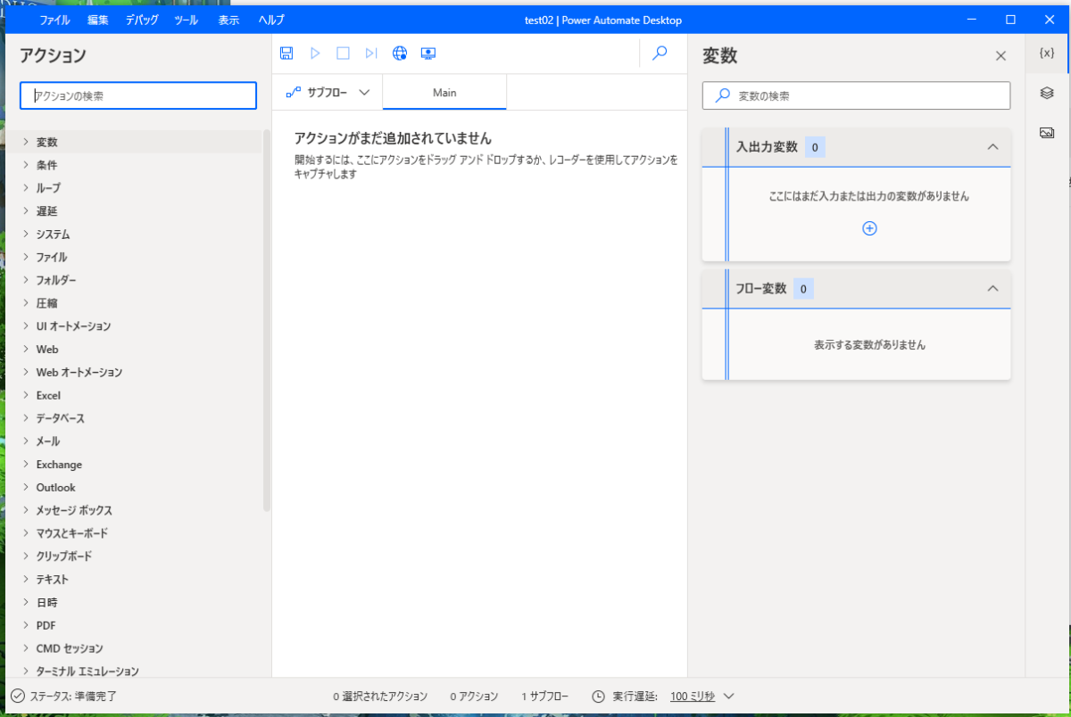This screenshot has height=717, width=1071.
Task: Click the 0 選択されたアクション status text
Action: [x=380, y=696]
